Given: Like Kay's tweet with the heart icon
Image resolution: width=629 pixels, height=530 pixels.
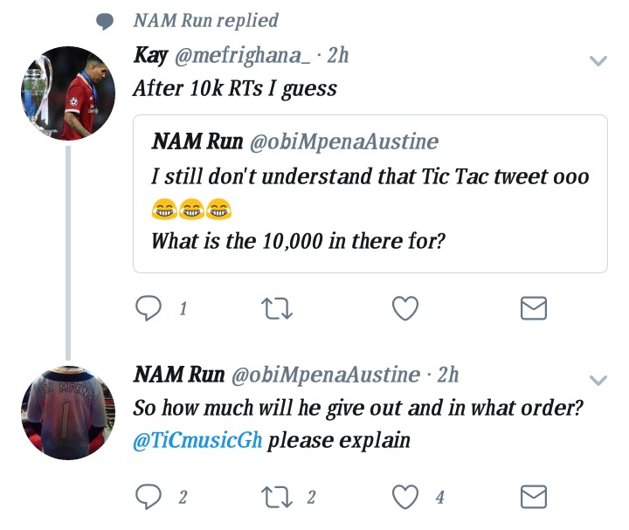Looking at the screenshot, I should click(405, 308).
